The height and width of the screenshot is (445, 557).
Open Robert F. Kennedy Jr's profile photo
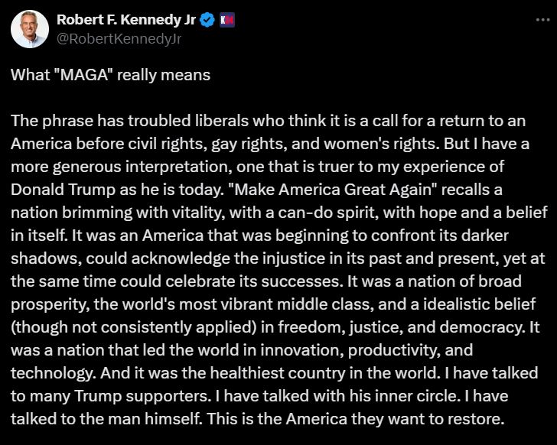(x=30, y=29)
